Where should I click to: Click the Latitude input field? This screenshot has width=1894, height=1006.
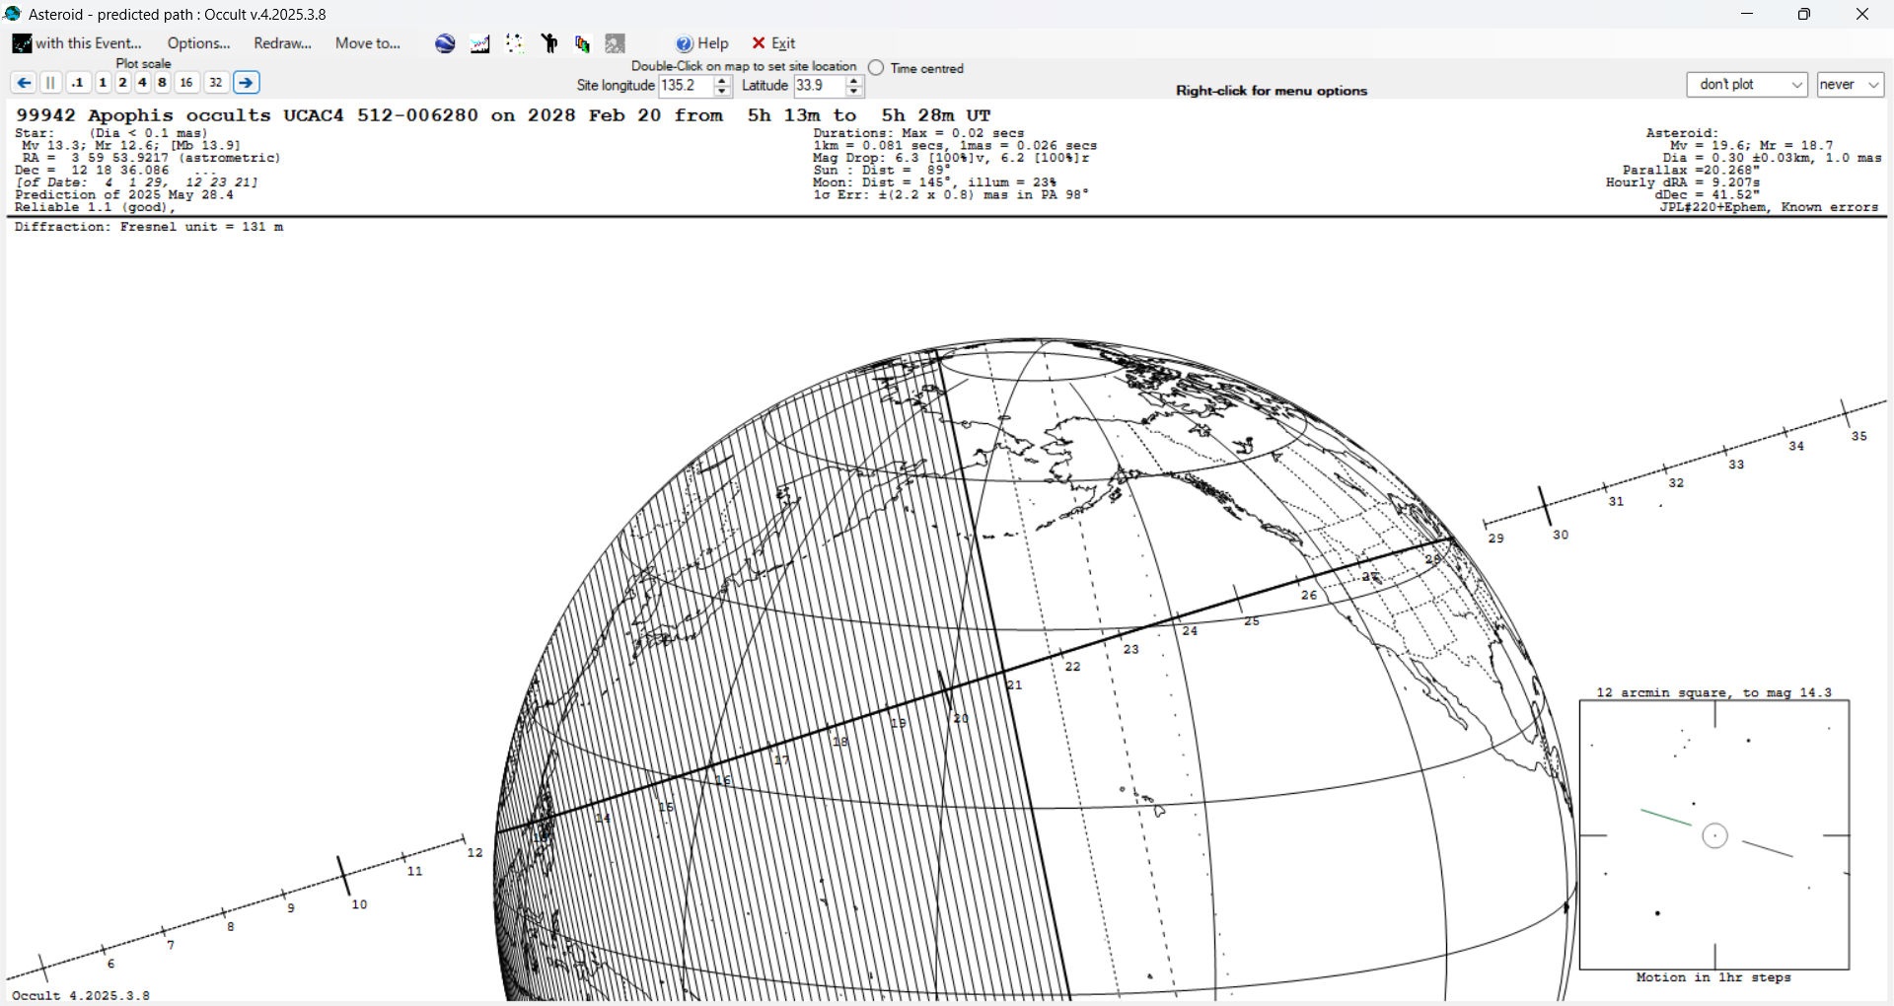coord(819,86)
